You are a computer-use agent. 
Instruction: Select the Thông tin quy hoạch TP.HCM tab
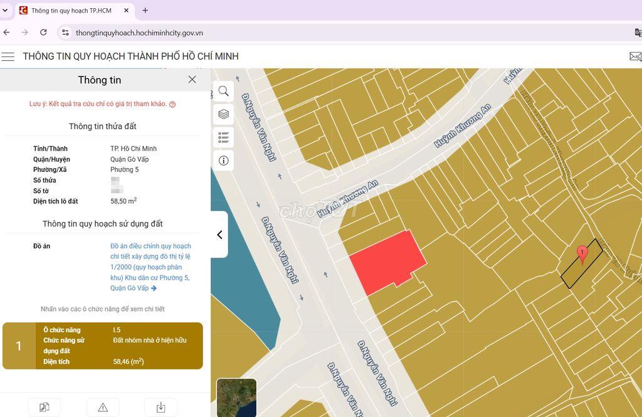75,11
